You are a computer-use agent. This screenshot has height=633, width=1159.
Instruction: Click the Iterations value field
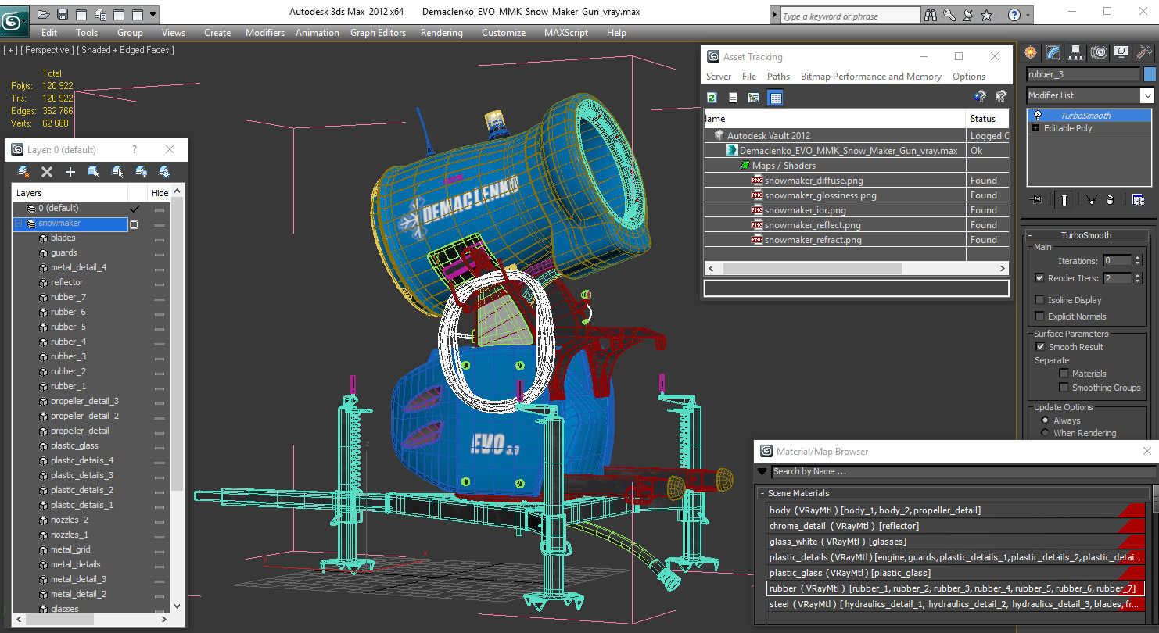1117,260
